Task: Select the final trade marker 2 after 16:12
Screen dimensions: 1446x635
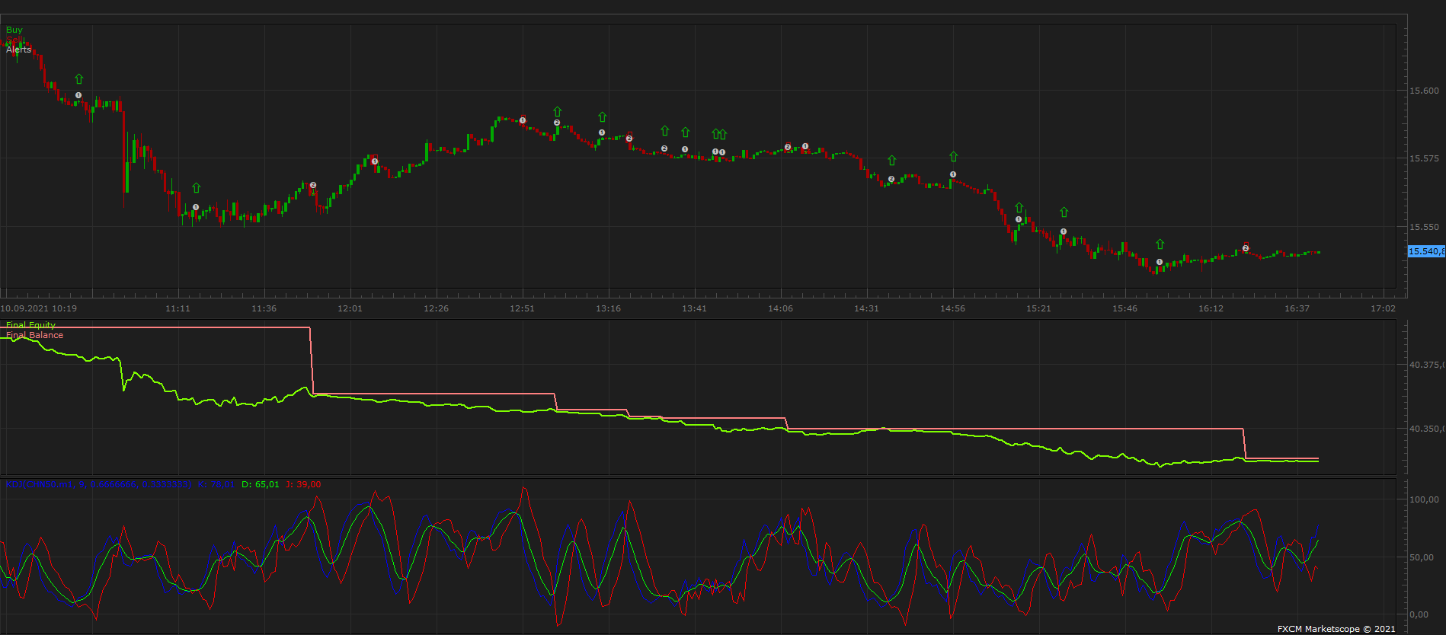Action: [x=1246, y=248]
